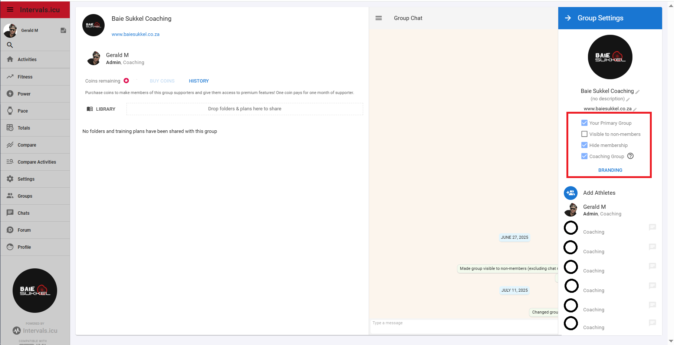Open Compare Activities in the sidebar
Image resolution: width=674 pixels, height=345 pixels.
click(x=37, y=162)
